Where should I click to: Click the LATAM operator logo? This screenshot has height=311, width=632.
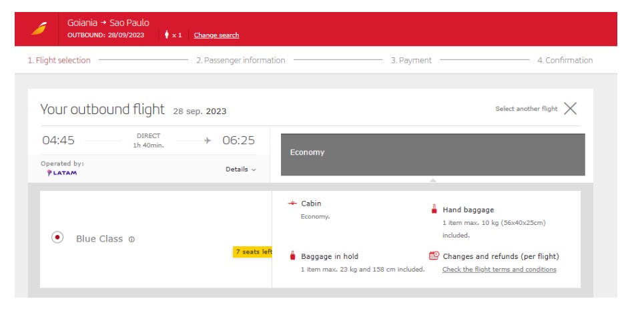pyautogui.click(x=61, y=173)
